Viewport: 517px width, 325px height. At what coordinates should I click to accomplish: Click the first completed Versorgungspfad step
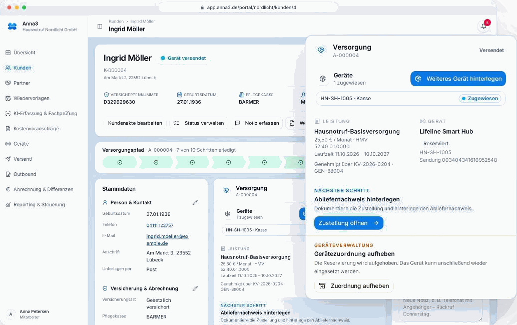tap(120, 162)
